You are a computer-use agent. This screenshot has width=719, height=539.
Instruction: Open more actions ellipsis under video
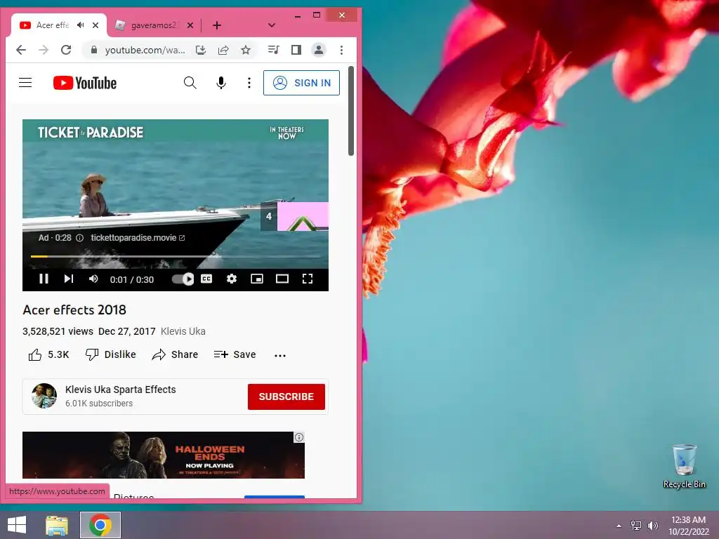(280, 355)
